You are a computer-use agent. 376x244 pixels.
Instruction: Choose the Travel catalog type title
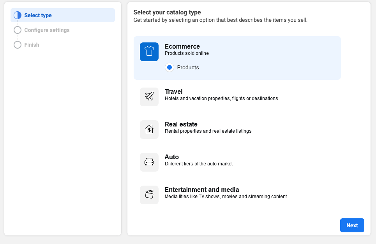click(174, 92)
